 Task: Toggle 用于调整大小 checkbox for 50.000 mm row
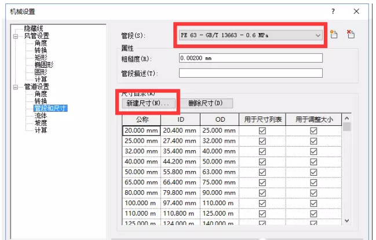[x=313, y=172]
